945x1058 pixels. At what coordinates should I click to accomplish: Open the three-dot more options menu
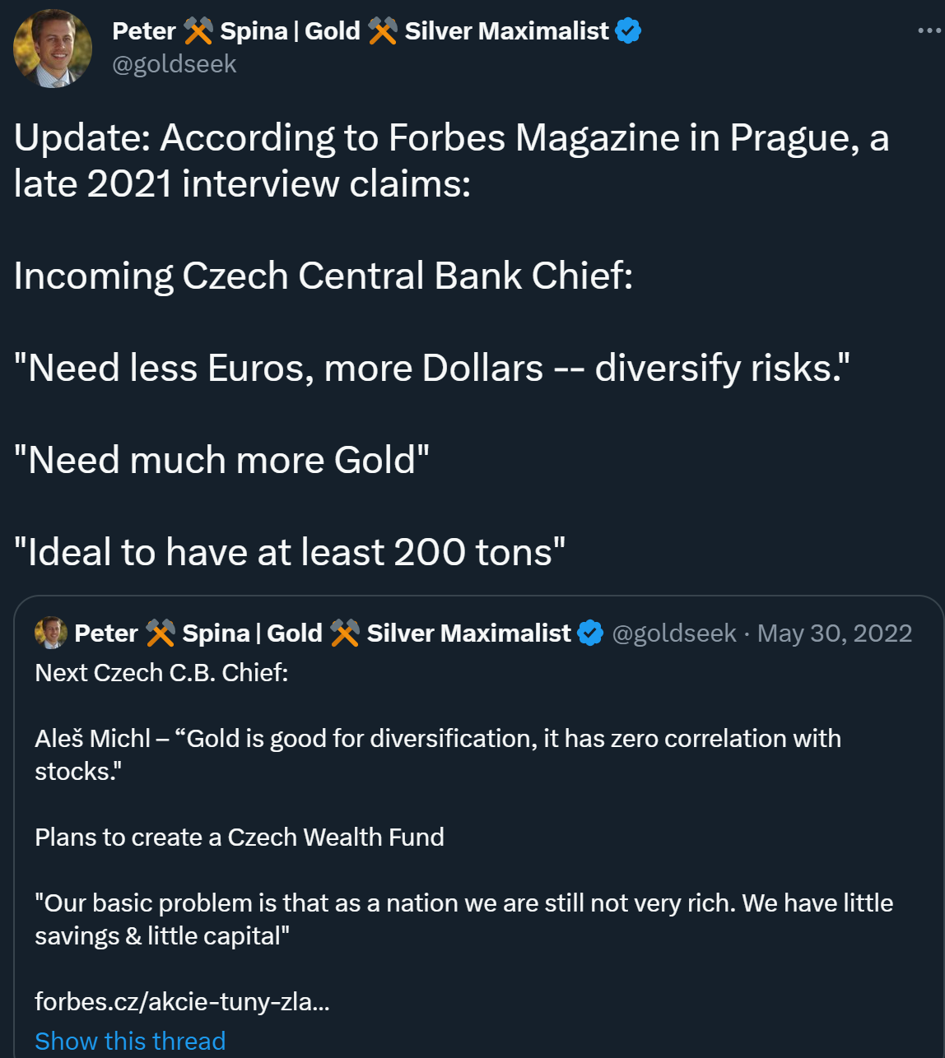929,31
